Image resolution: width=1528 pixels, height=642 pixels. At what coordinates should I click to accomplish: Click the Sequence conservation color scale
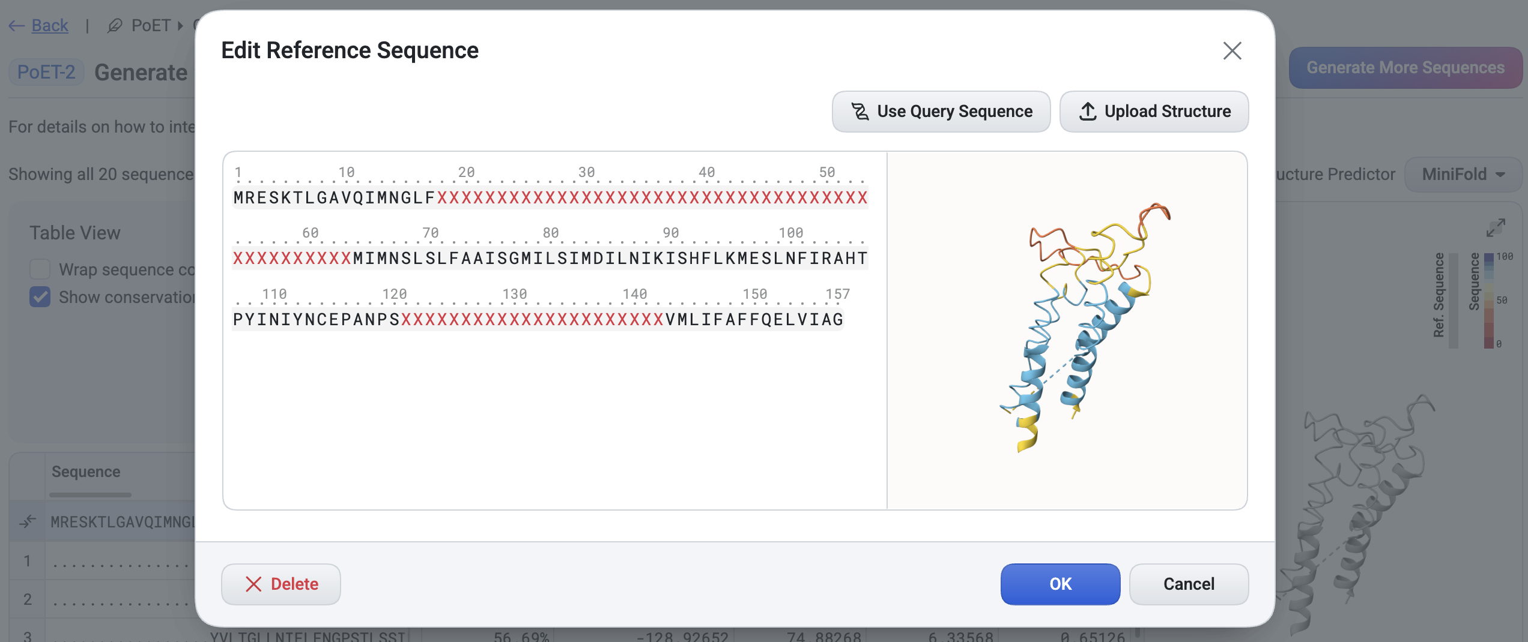click(x=1490, y=299)
